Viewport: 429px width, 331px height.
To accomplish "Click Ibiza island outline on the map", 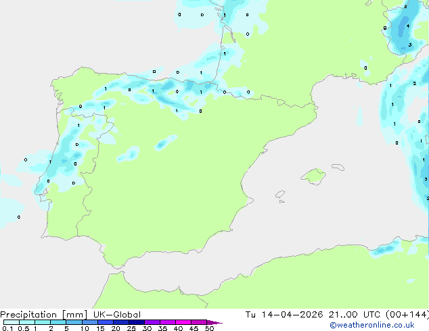I will pyautogui.click(x=280, y=195).
